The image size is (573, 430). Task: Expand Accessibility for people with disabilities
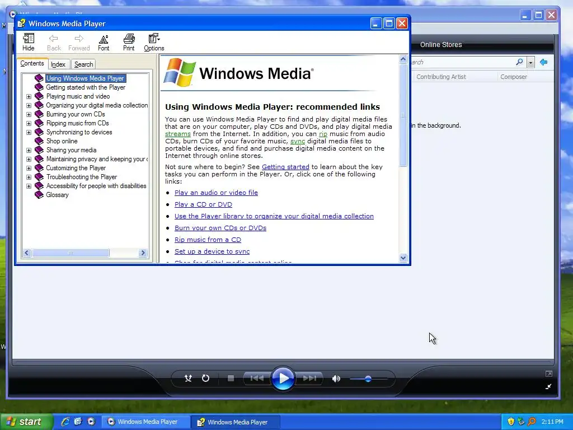coord(29,186)
